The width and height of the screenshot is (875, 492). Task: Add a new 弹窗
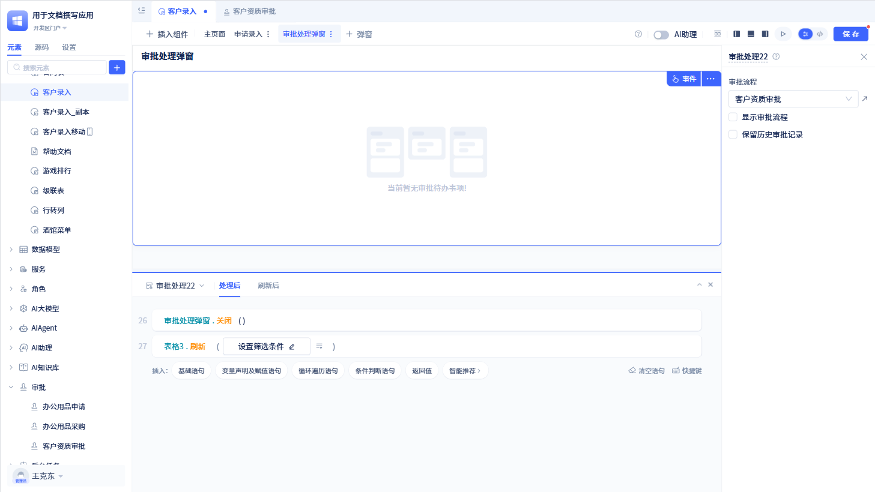[359, 34]
